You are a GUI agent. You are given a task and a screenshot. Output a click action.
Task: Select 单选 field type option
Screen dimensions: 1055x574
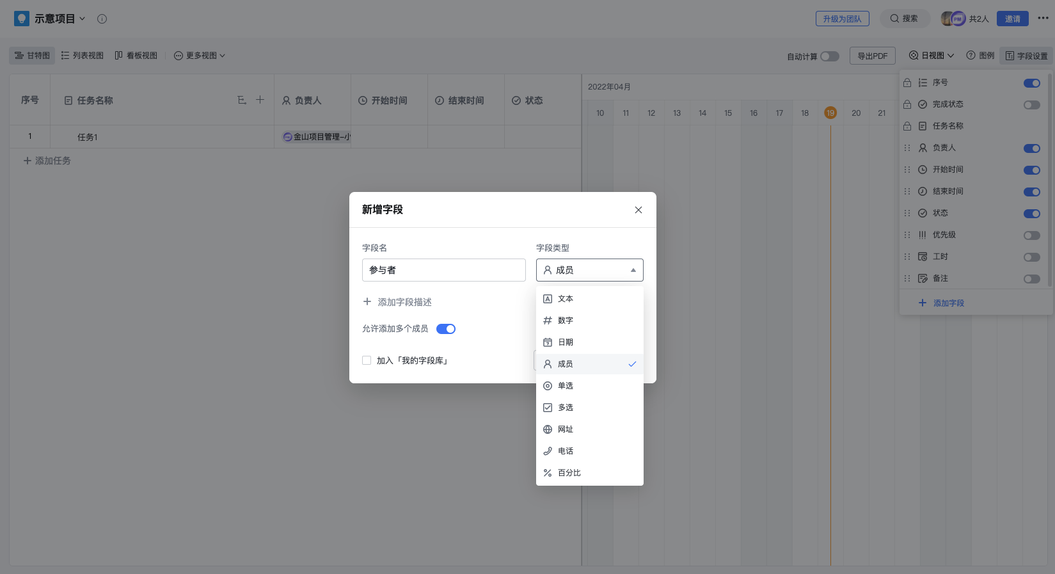click(x=590, y=386)
